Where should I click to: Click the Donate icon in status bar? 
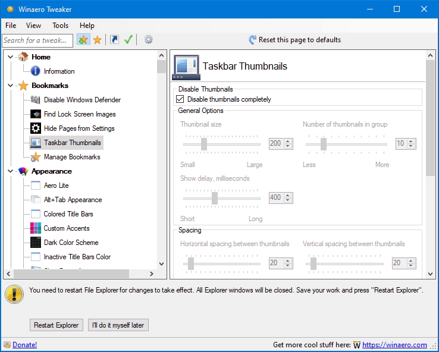(x=7, y=345)
